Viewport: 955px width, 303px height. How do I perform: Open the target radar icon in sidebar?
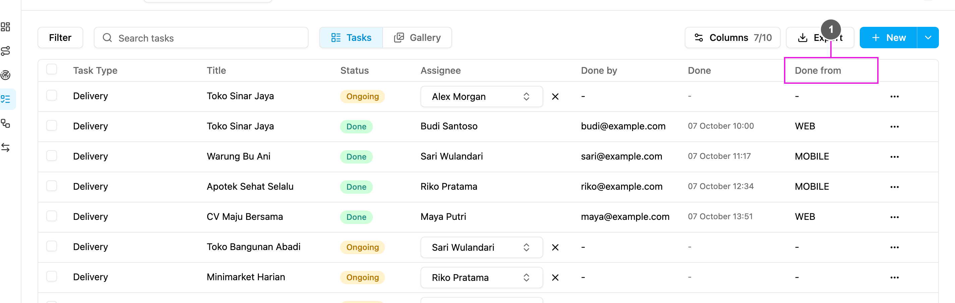point(6,75)
